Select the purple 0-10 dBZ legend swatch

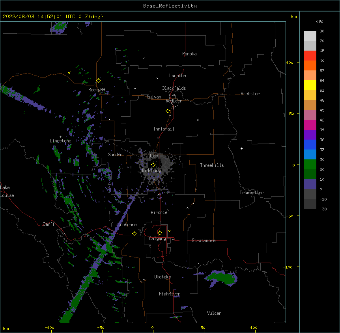pos(310,184)
